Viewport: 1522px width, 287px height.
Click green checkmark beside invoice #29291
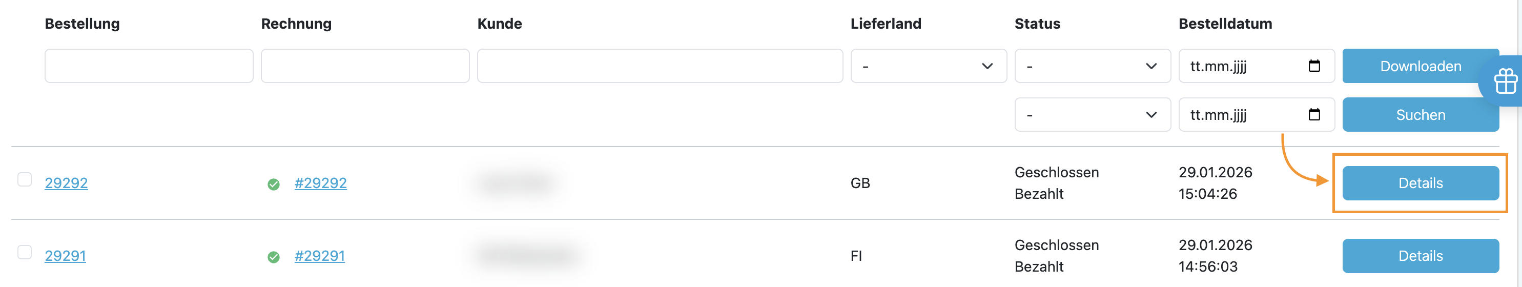(x=274, y=257)
